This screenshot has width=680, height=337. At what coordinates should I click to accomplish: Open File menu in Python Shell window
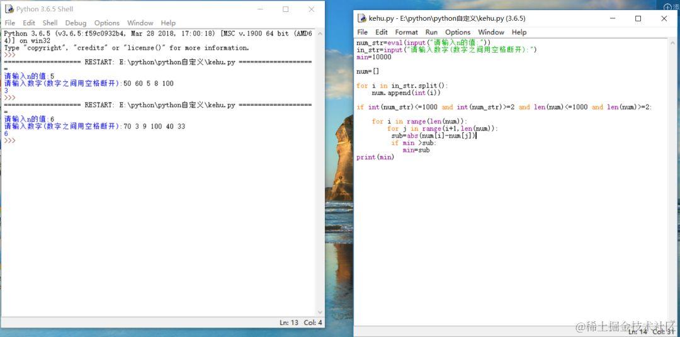[x=9, y=23]
